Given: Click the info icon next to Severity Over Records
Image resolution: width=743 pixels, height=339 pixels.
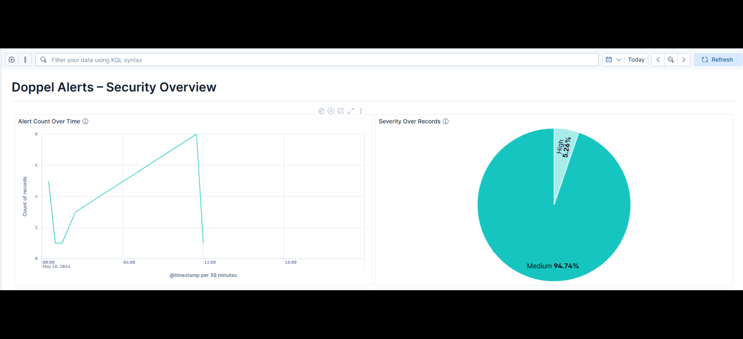Looking at the screenshot, I should click(445, 121).
